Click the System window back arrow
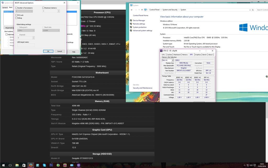 click(131, 10)
